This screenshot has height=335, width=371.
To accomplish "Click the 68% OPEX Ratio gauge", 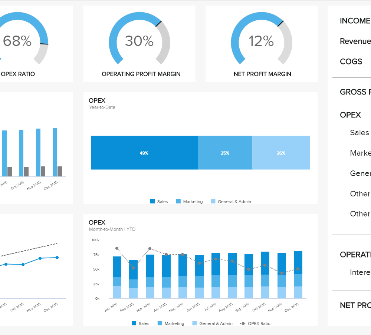I will (x=17, y=41).
